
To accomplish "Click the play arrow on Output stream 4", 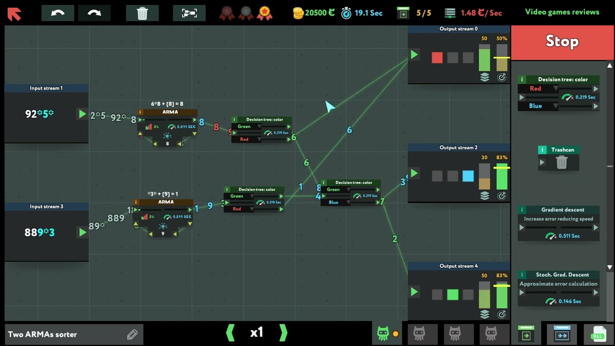I will [414, 292].
